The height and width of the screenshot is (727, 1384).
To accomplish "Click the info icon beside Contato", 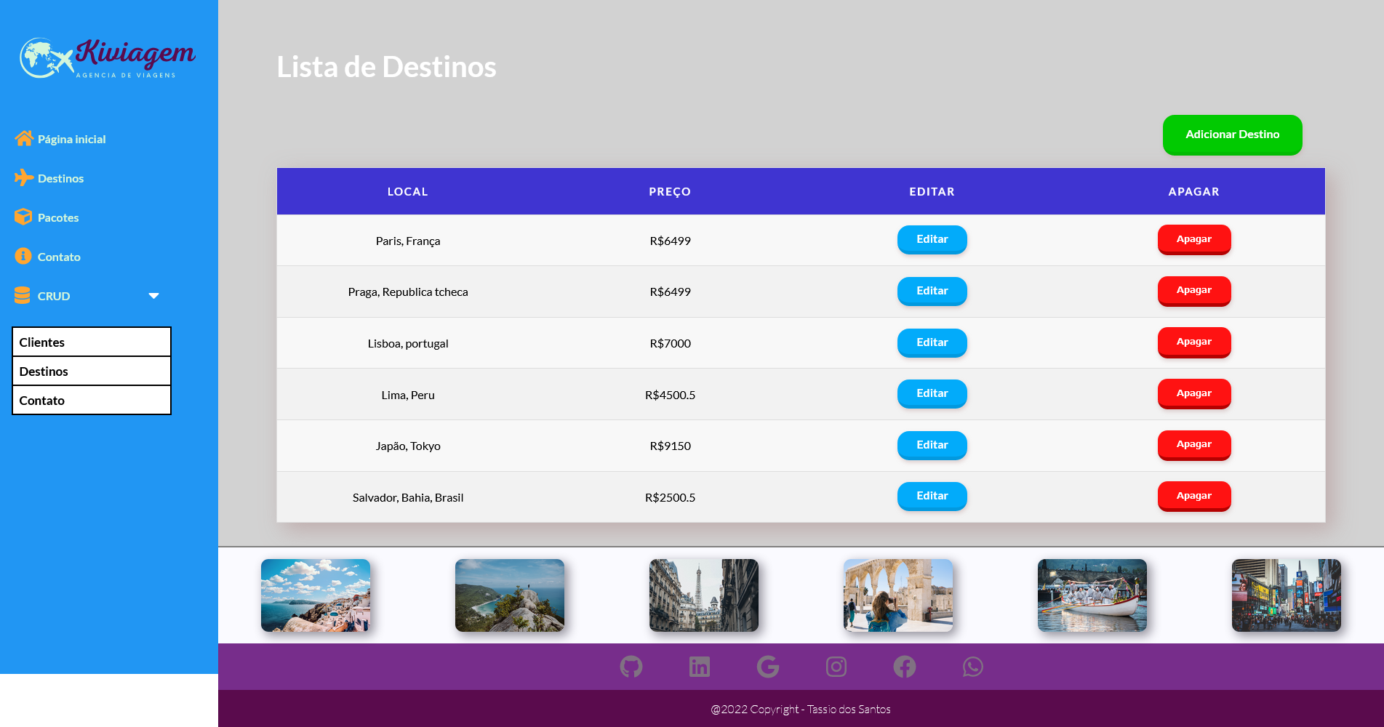I will (23, 256).
